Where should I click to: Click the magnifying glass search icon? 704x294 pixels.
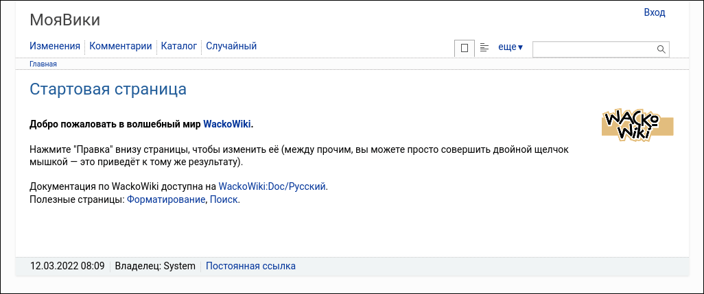[x=661, y=49]
